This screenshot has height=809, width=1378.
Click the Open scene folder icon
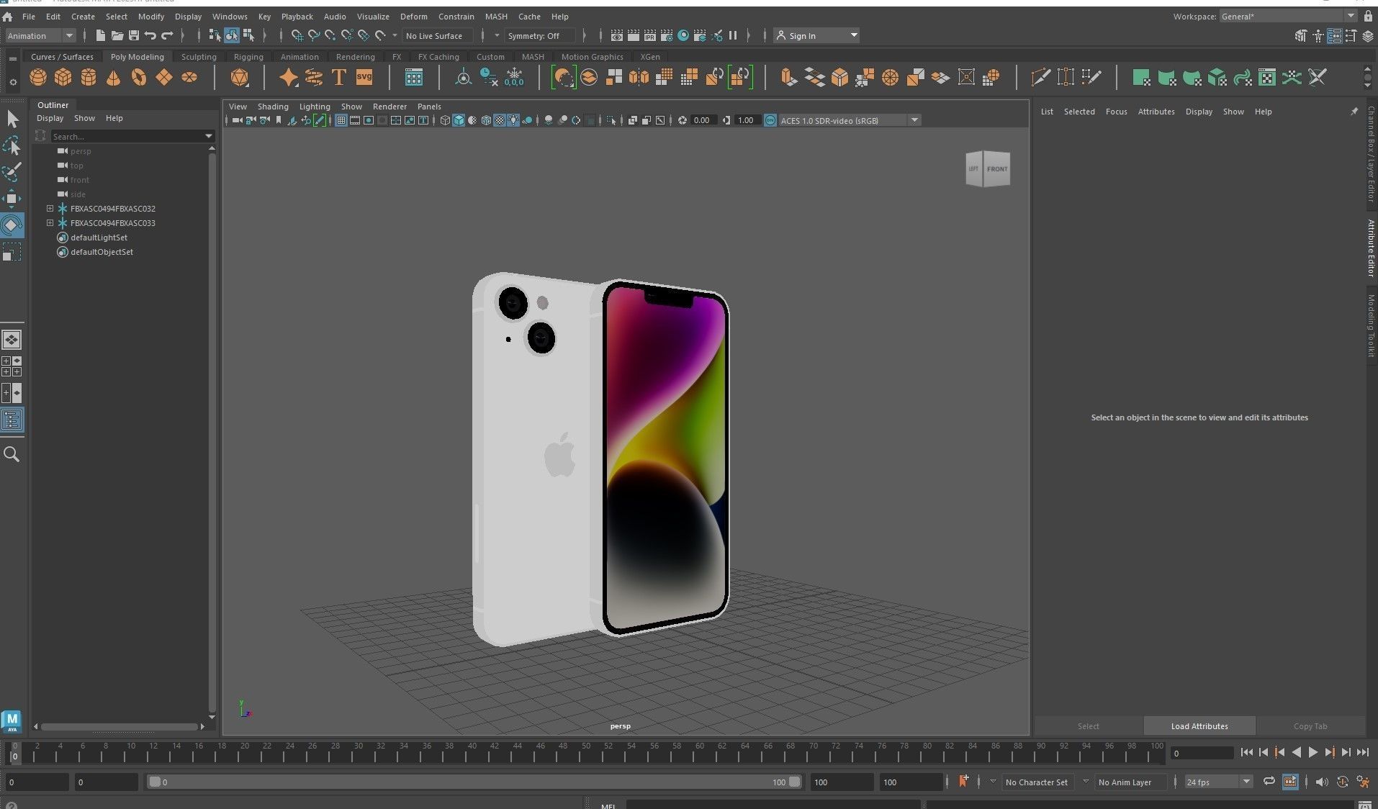117,35
